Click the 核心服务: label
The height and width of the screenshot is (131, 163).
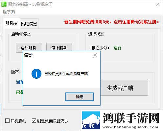pos(100,48)
